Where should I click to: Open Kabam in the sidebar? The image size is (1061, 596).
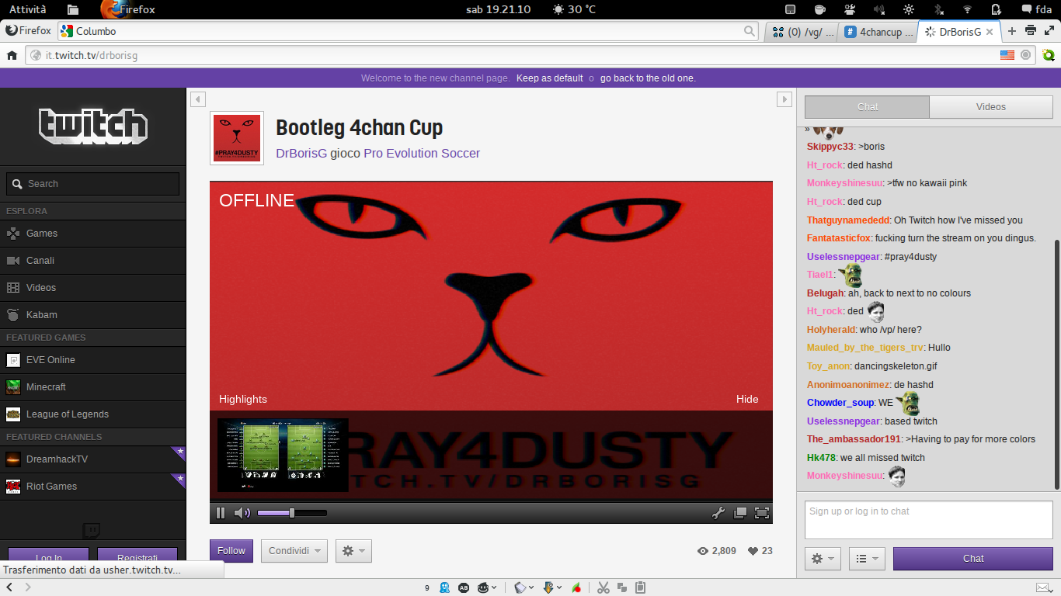93,315
